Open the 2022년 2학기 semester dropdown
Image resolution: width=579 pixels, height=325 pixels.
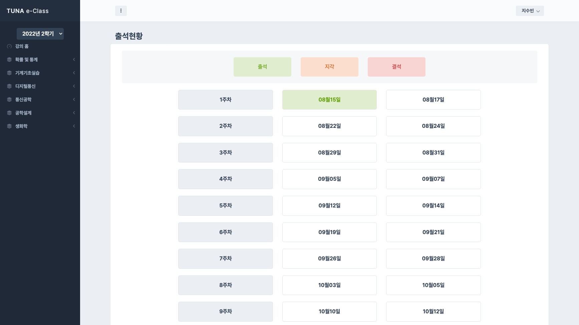coord(40,34)
